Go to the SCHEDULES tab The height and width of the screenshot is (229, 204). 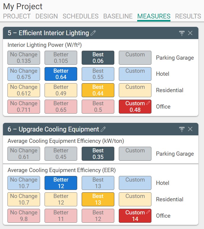pos(80,16)
